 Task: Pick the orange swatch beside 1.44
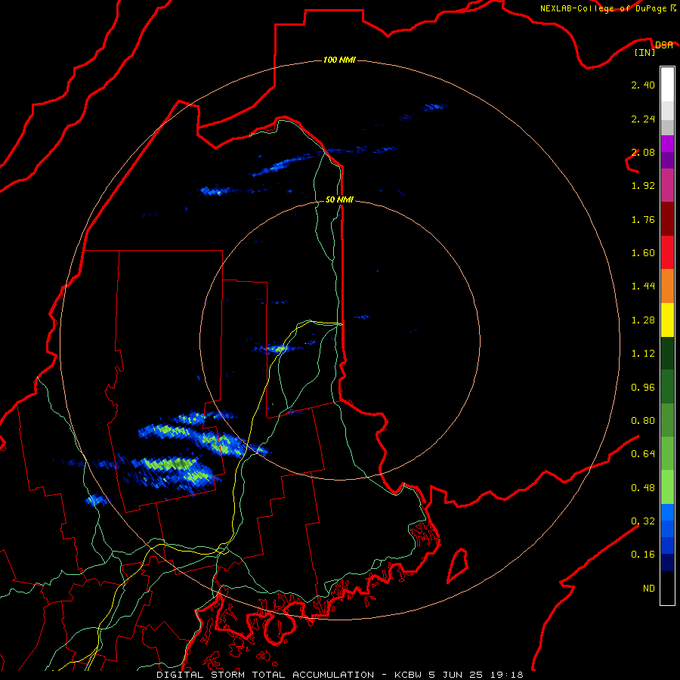tap(667, 286)
